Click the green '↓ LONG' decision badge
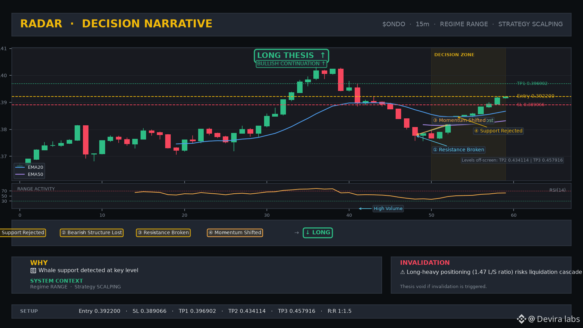Viewport: 583px width, 328px height. click(318, 233)
